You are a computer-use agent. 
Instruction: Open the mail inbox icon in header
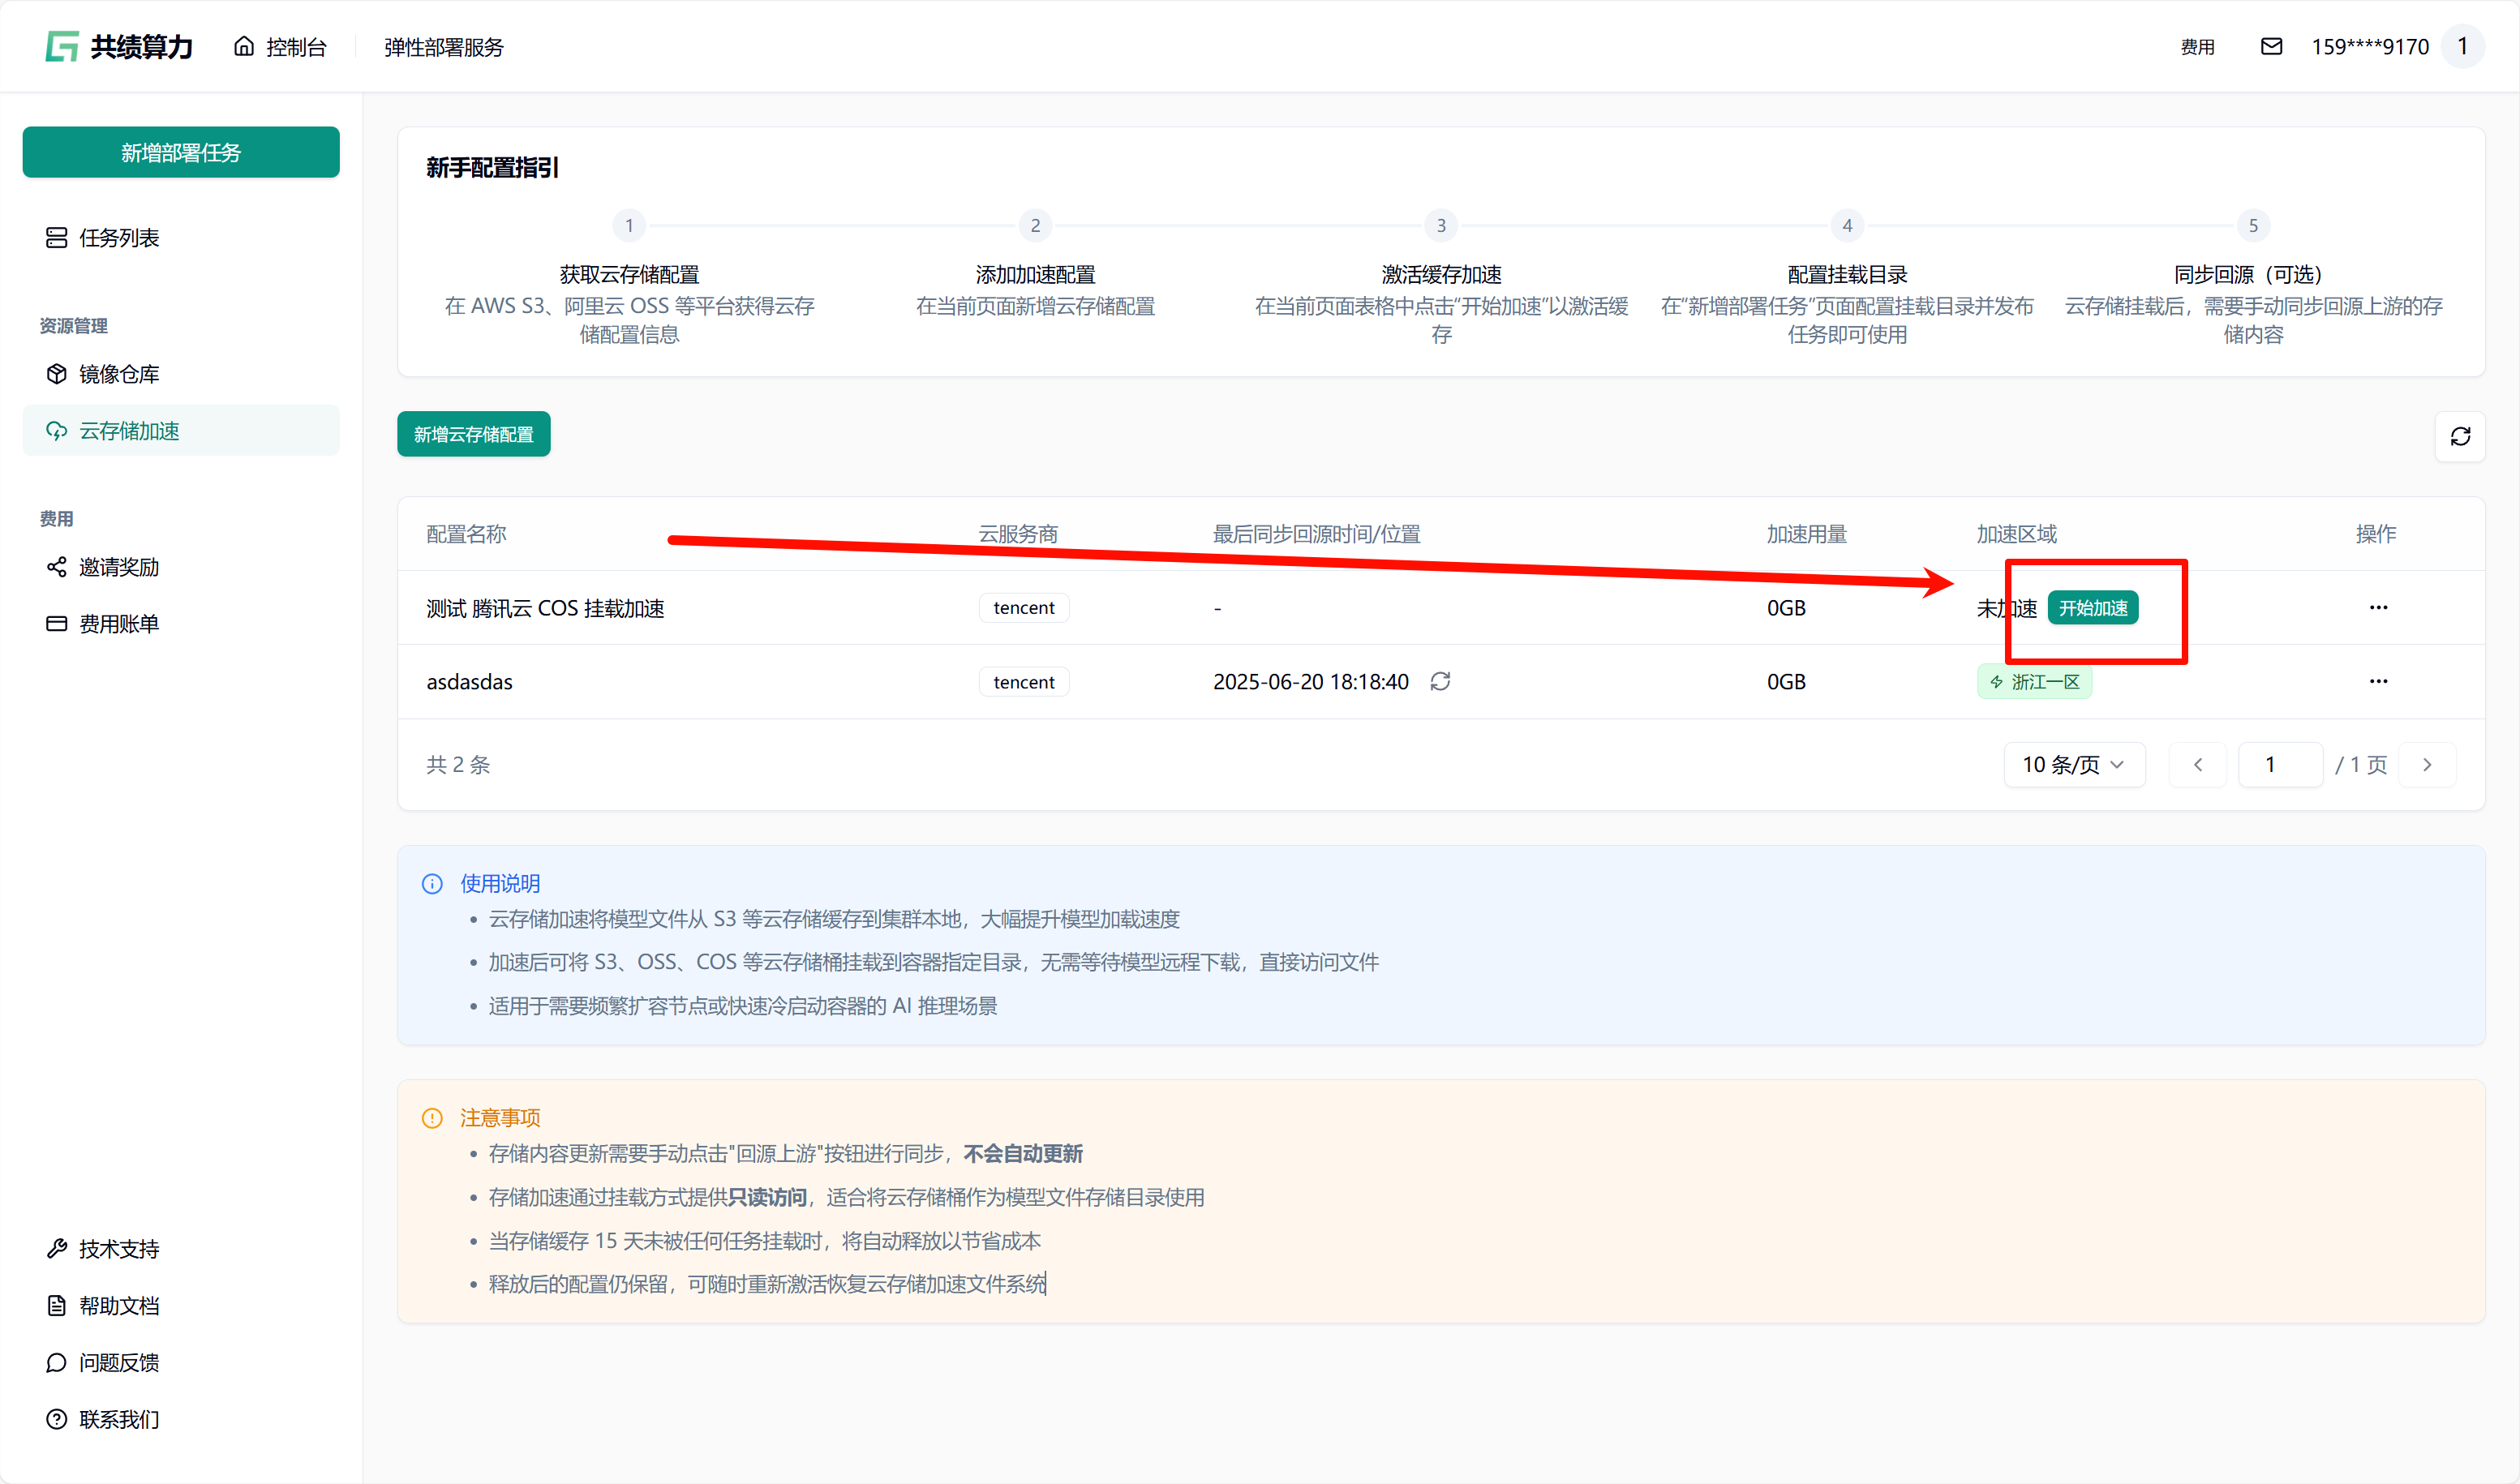click(x=2271, y=47)
